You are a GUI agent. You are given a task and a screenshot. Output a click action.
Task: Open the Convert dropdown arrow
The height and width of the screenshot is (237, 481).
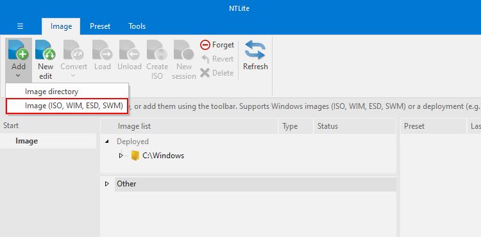(x=73, y=76)
